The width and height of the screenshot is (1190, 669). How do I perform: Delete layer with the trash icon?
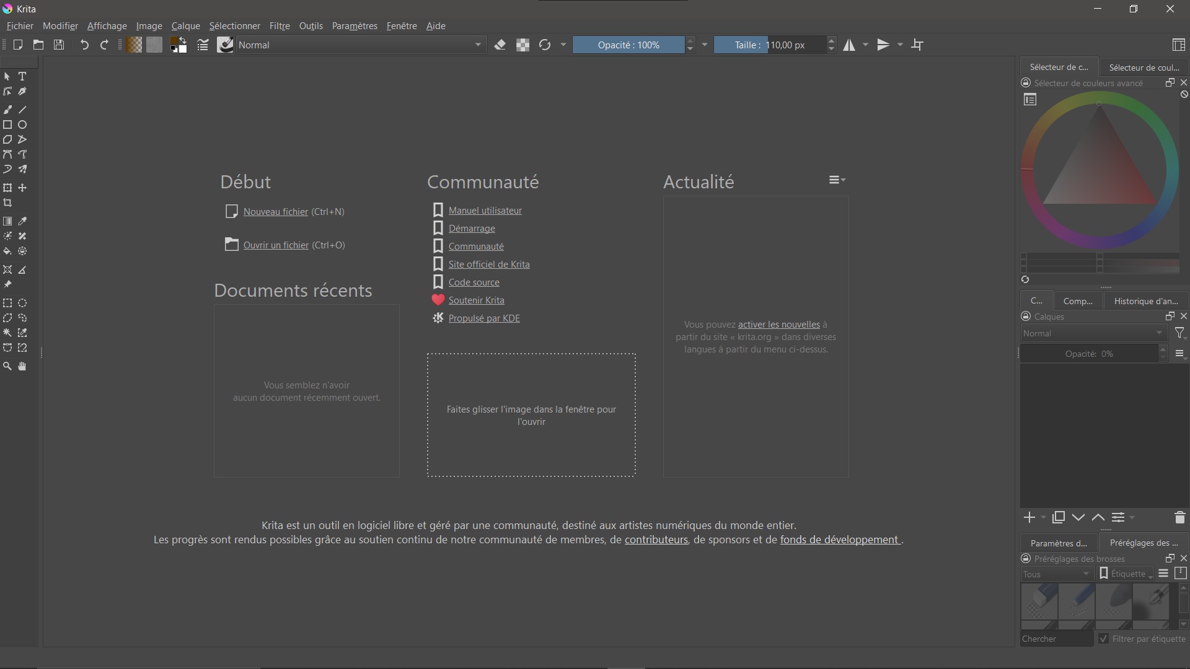(1179, 517)
